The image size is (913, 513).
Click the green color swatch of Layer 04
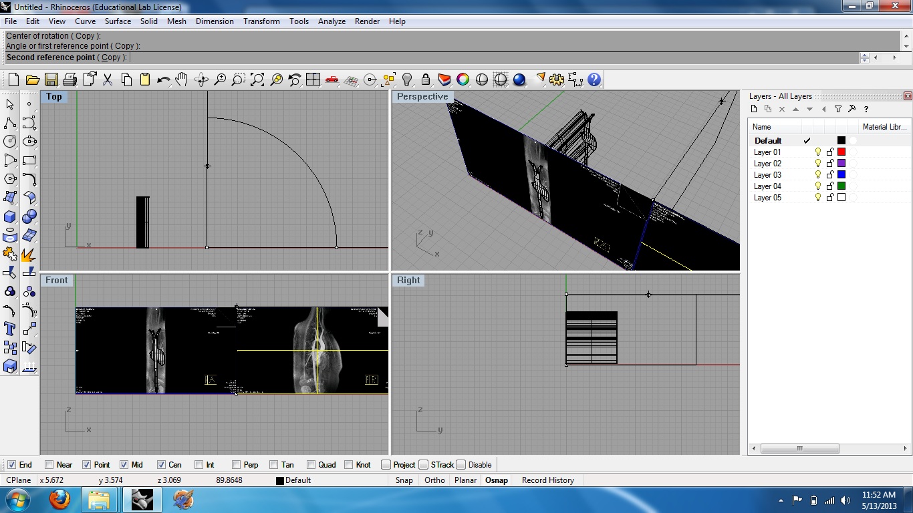pyautogui.click(x=841, y=186)
